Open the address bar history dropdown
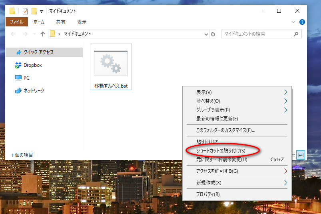Screen dimensions: 321x214 (206, 34)
